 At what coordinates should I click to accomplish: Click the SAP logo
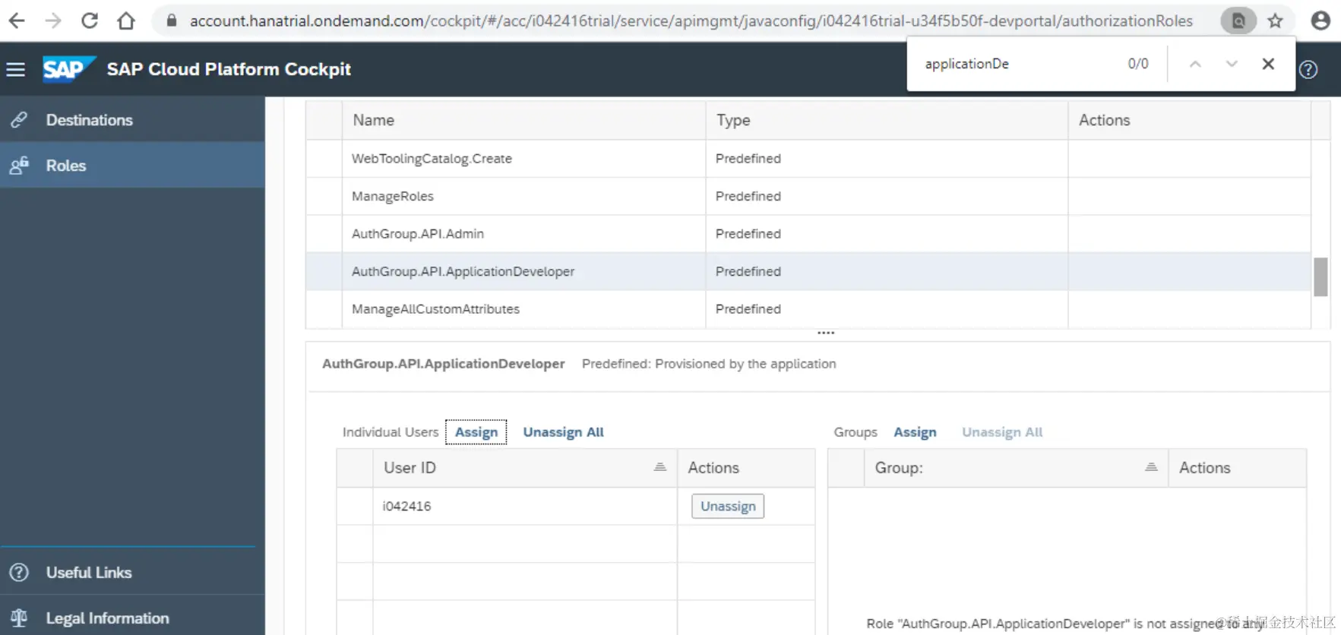coord(68,69)
